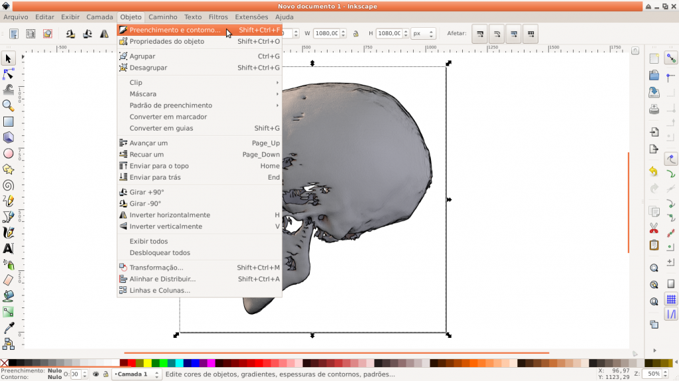The width and height of the screenshot is (679, 381).
Task: Select the Eraser tool
Action: click(x=8, y=280)
